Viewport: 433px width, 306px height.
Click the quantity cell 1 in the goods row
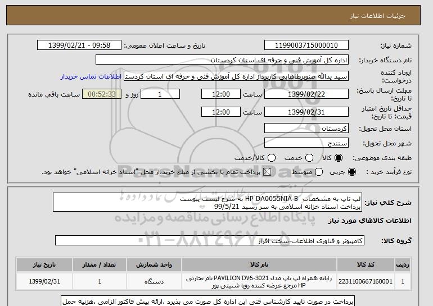click(100, 281)
